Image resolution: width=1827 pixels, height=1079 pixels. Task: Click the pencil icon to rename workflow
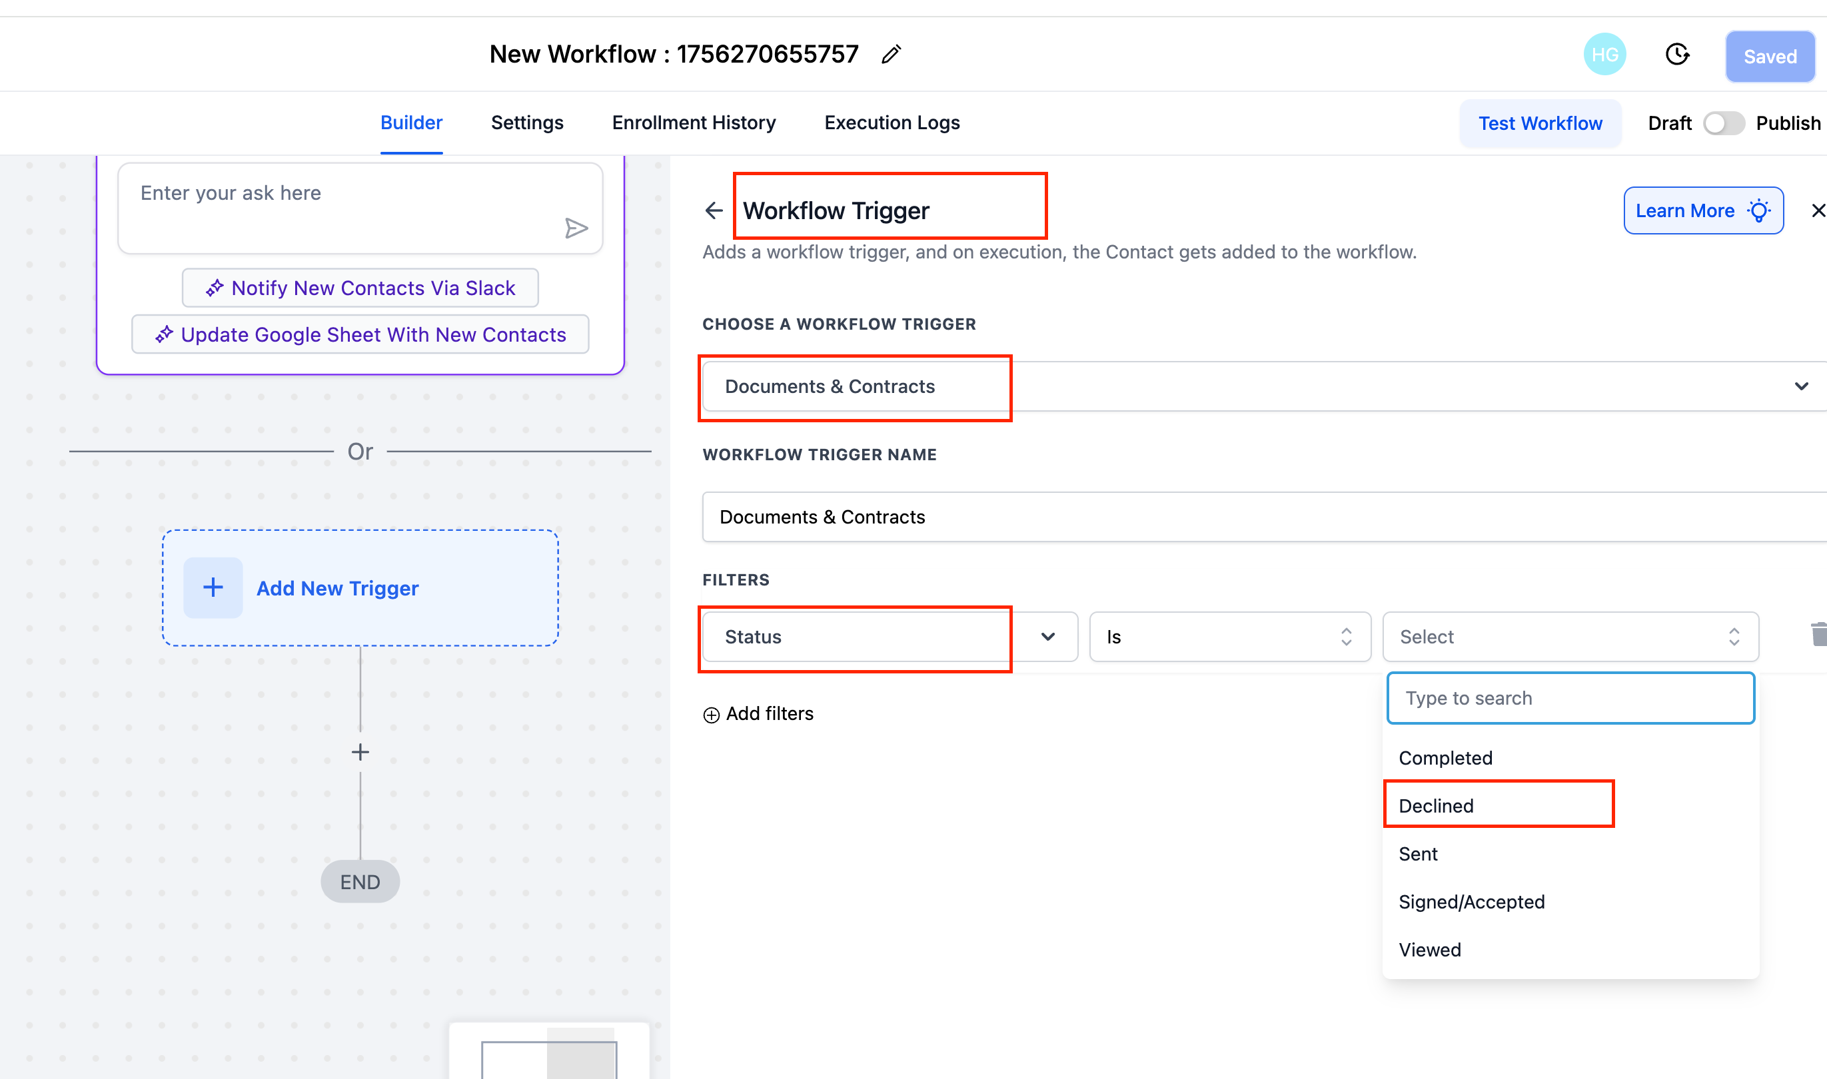click(x=891, y=55)
